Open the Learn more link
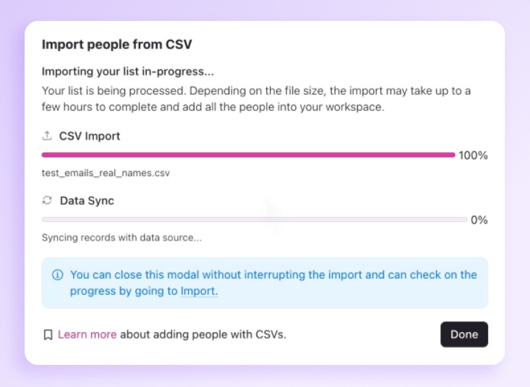 coord(87,335)
